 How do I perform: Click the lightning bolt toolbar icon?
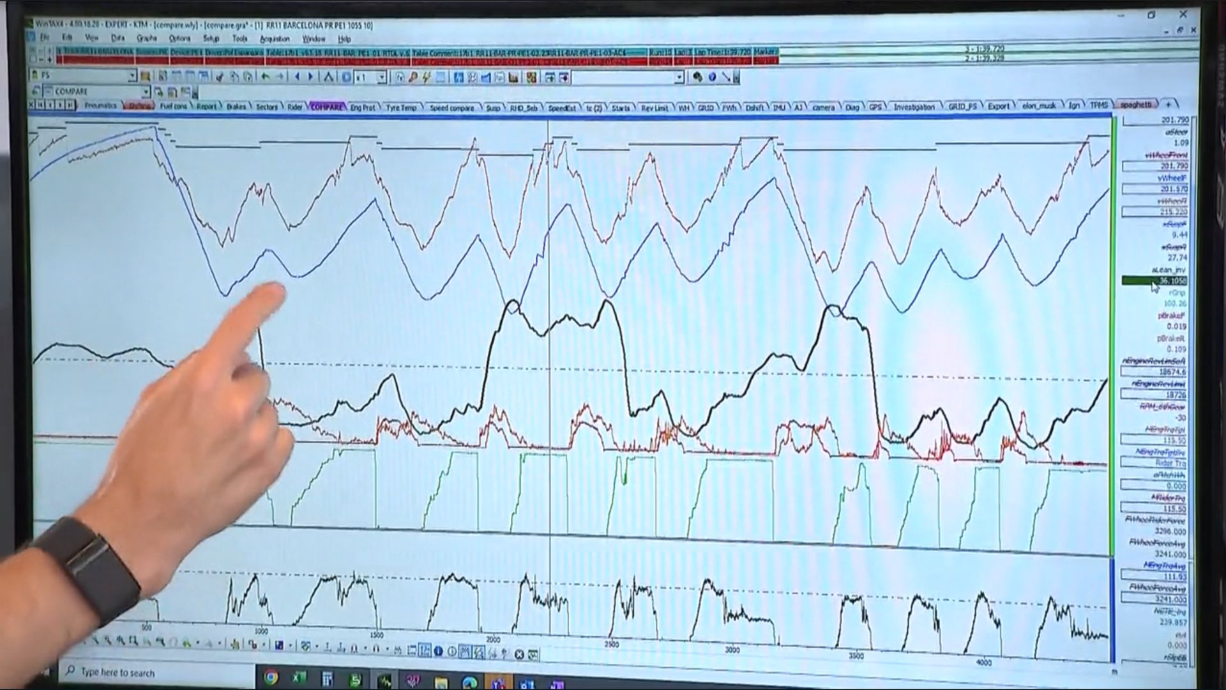click(x=426, y=77)
